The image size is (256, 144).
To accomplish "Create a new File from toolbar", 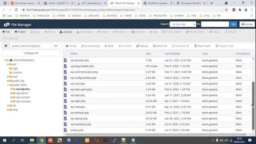I will point(6,32).
